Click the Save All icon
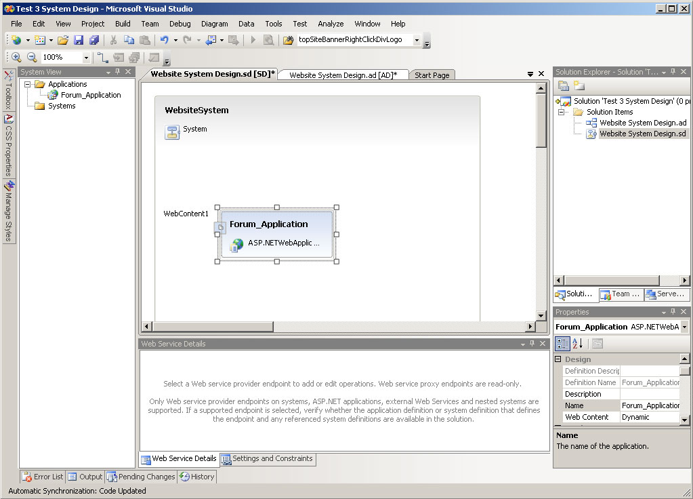Viewport: 693px width, 499px height. pyautogui.click(x=94, y=40)
